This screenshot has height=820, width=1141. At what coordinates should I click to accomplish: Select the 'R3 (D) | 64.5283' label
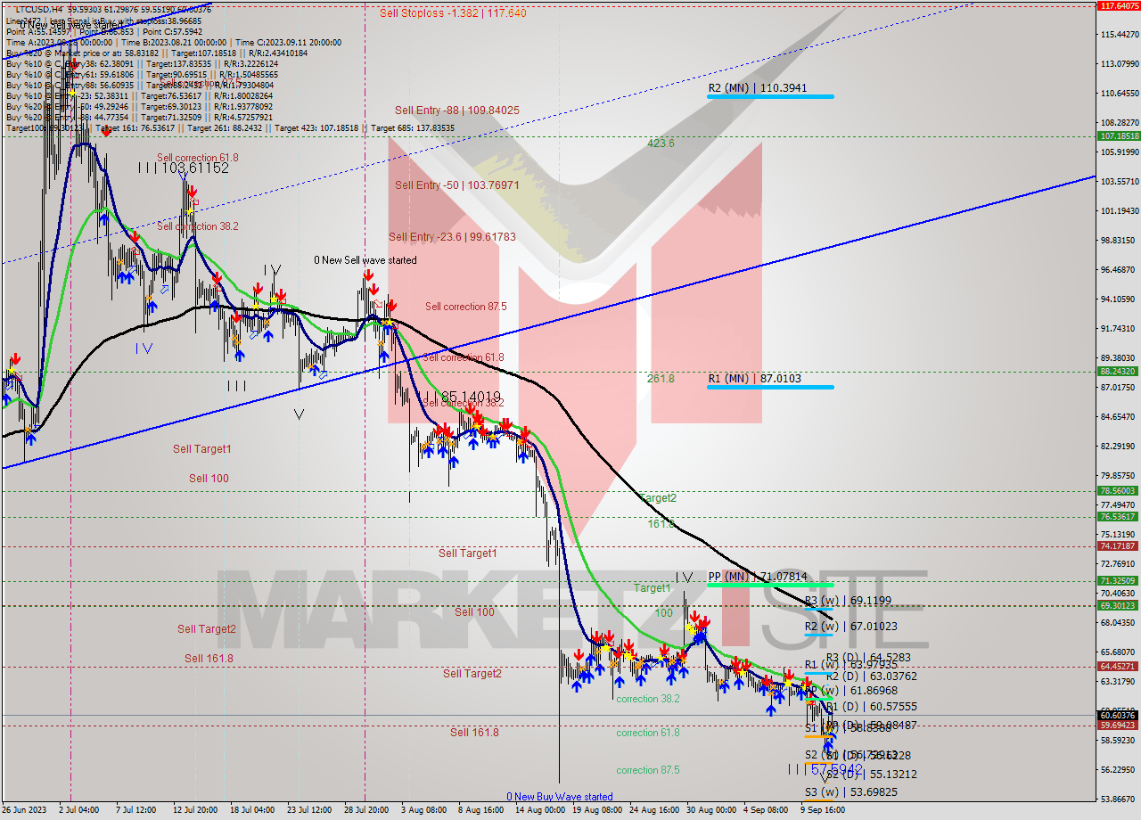coord(867,658)
